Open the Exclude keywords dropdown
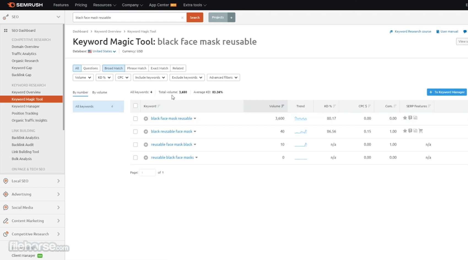Image resolution: width=468 pixels, height=260 pixels. (187, 77)
